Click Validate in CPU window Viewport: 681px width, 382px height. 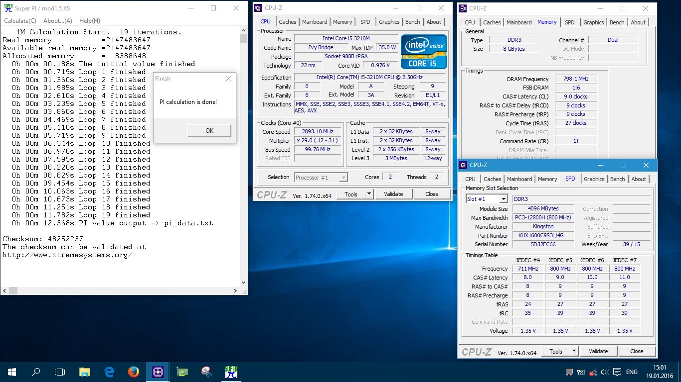click(x=393, y=194)
